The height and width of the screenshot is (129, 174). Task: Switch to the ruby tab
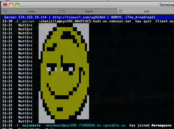(30, 11)
